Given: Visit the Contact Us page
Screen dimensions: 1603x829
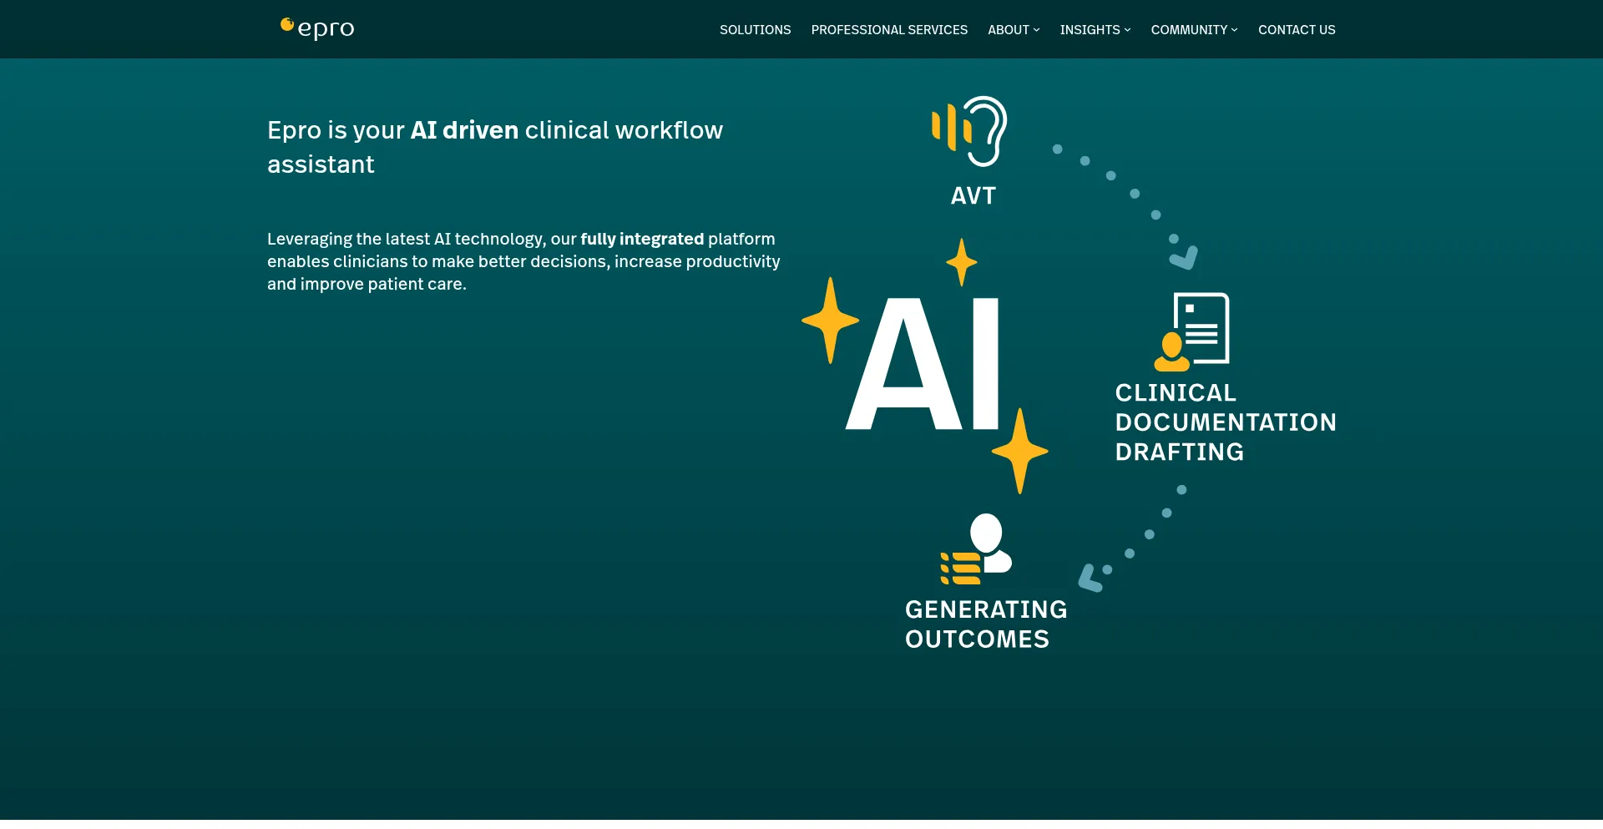Looking at the screenshot, I should coord(1297,30).
